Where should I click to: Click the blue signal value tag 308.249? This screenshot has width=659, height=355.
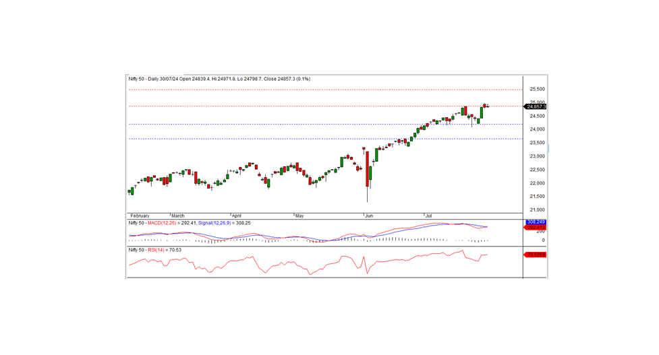tap(535, 222)
